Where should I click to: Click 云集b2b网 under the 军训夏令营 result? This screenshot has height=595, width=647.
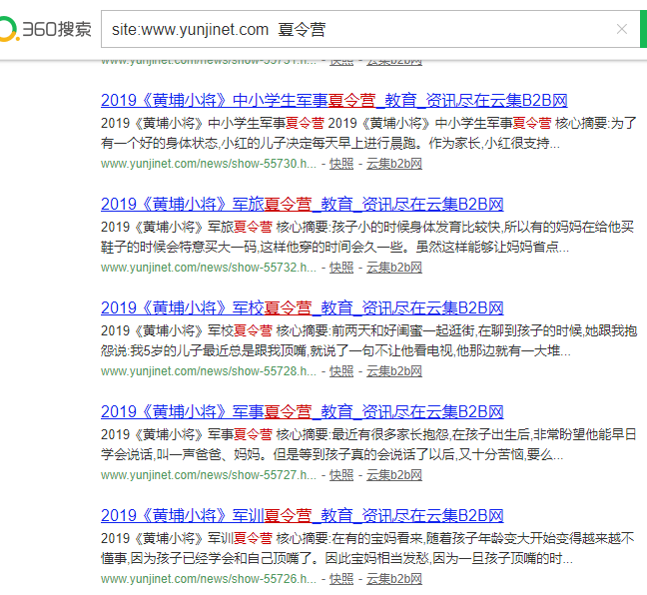393,579
